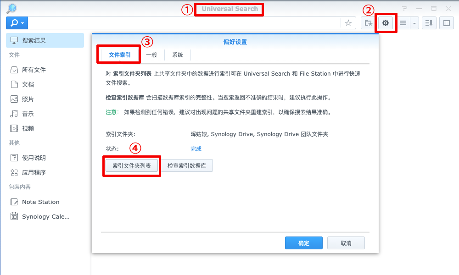This screenshot has height=275, width=459.
Task: Cancel with the 取消 button
Action: [346, 243]
